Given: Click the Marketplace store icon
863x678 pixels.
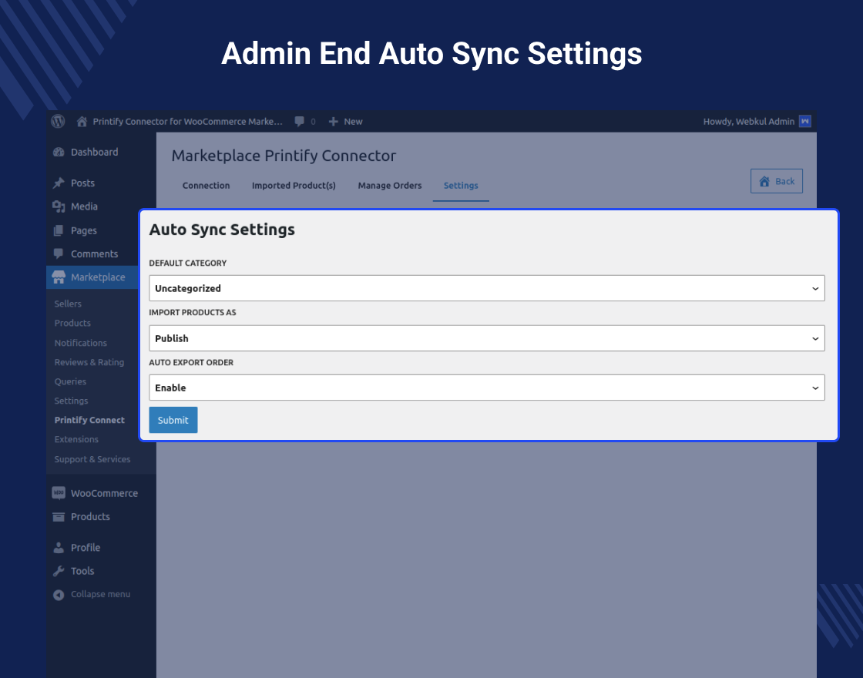Looking at the screenshot, I should click(x=59, y=277).
